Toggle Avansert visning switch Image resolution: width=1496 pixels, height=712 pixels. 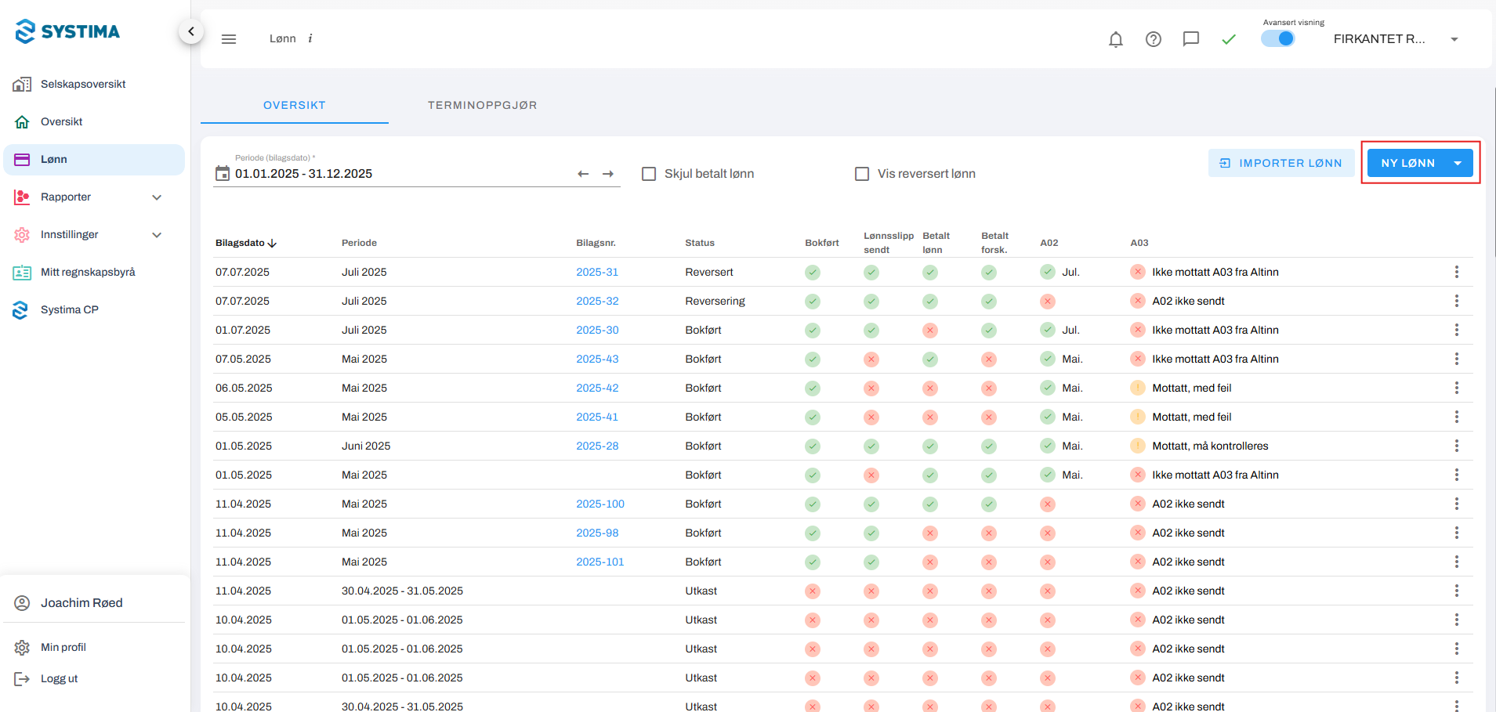pyautogui.click(x=1278, y=38)
